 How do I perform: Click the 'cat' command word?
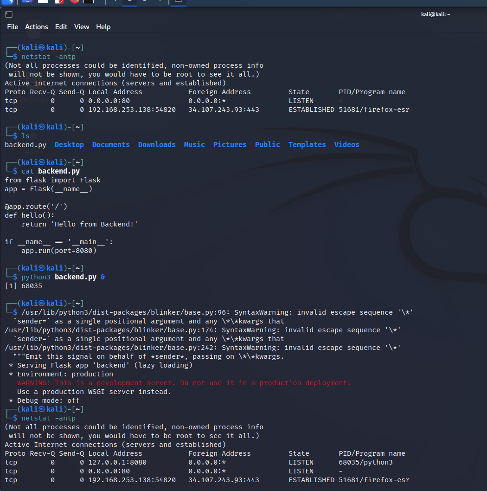pos(27,171)
